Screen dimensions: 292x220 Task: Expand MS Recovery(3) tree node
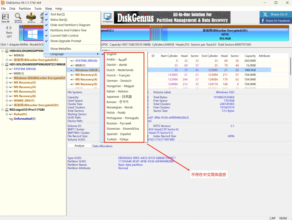[x=7, y=83]
